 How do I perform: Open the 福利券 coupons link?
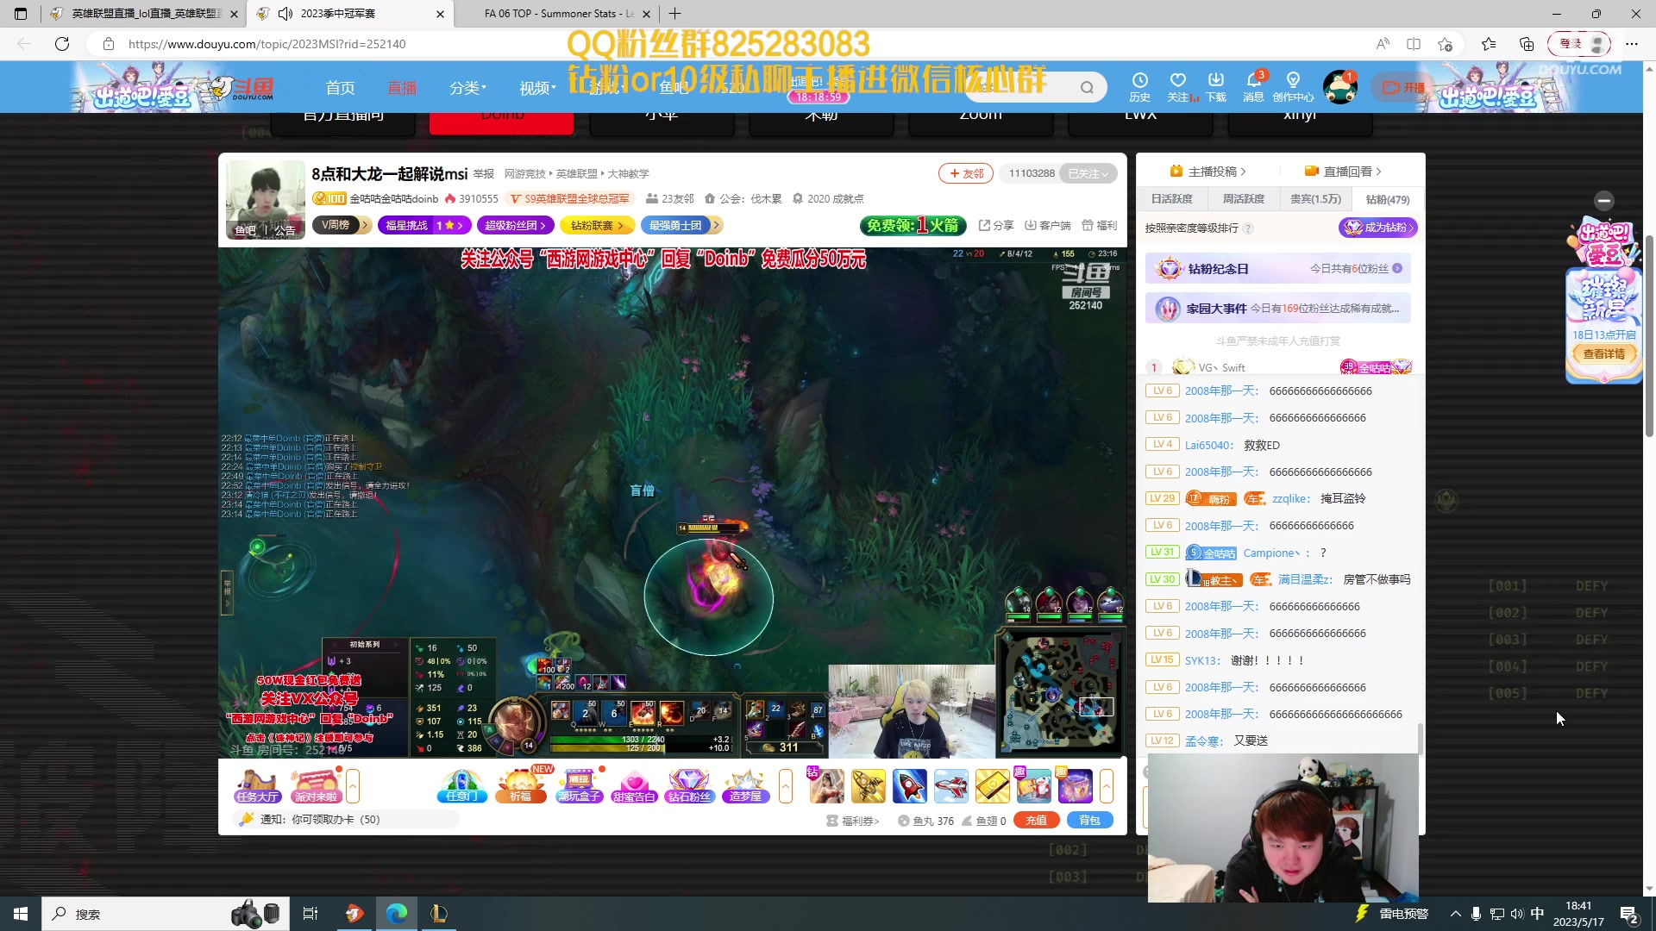[x=853, y=822]
